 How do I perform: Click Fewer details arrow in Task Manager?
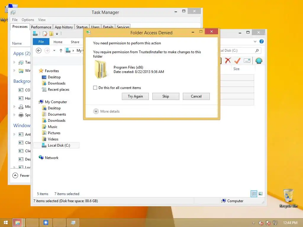coord(15,175)
